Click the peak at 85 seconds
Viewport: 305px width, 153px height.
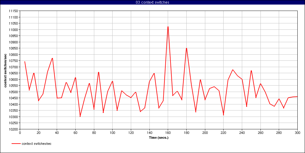99,72
